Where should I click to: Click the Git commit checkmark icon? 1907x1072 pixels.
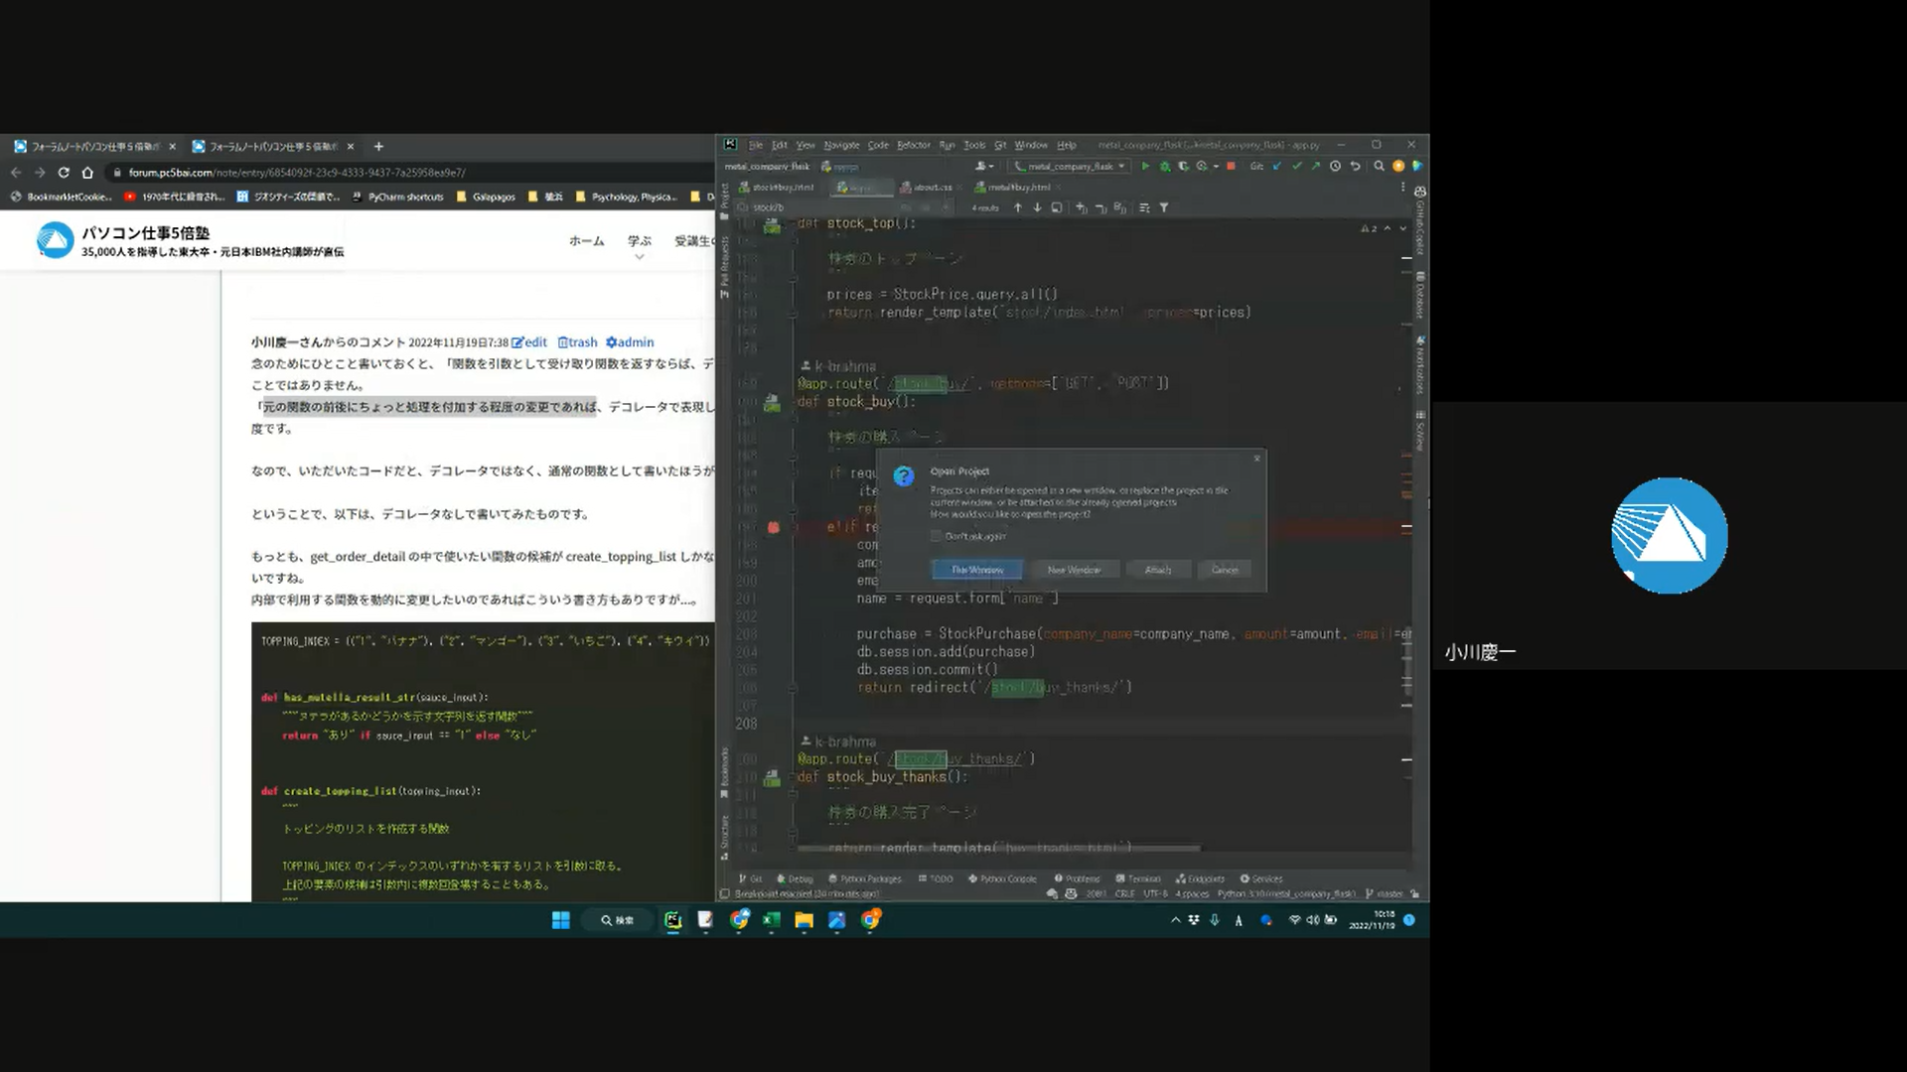(1296, 167)
